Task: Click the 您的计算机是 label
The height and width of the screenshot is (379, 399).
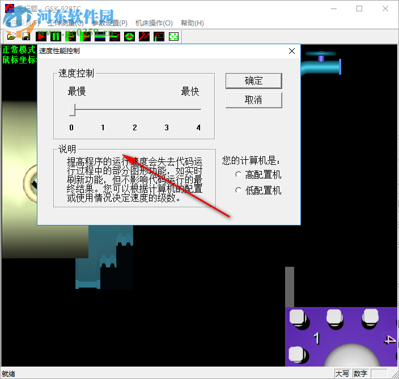Action: coord(251,160)
